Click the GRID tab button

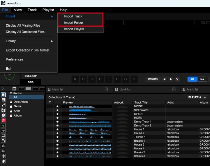(x=31, y=82)
